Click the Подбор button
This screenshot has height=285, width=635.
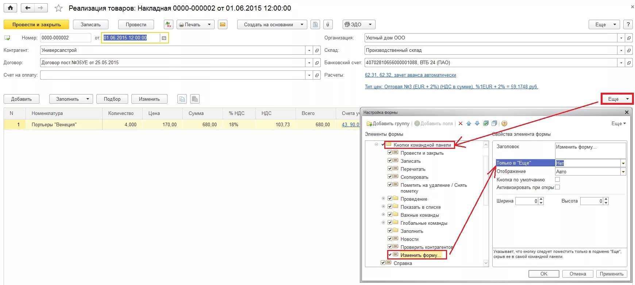click(x=112, y=99)
